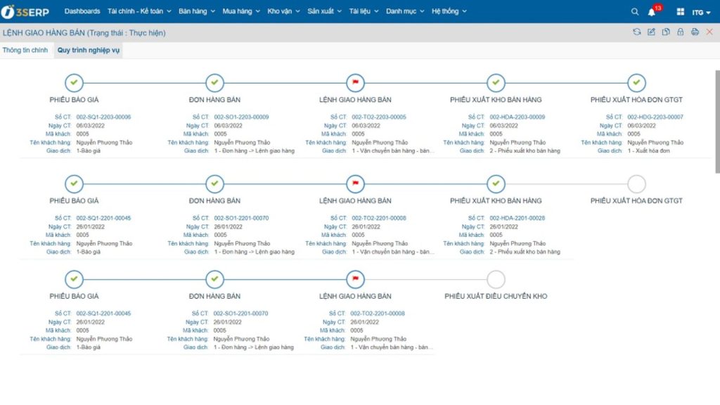Click the copy document icon
This screenshot has height=405, width=720.
(x=666, y=32)
